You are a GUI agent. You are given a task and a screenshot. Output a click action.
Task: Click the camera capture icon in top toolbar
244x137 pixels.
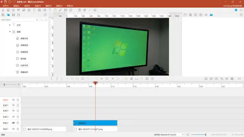pyautogui.click(x=13, y=10)
